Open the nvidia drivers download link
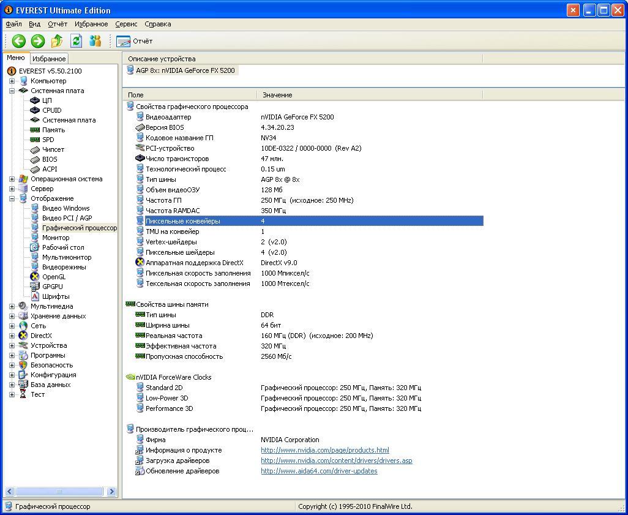This screenshot has width=628, height=515. 336,460
